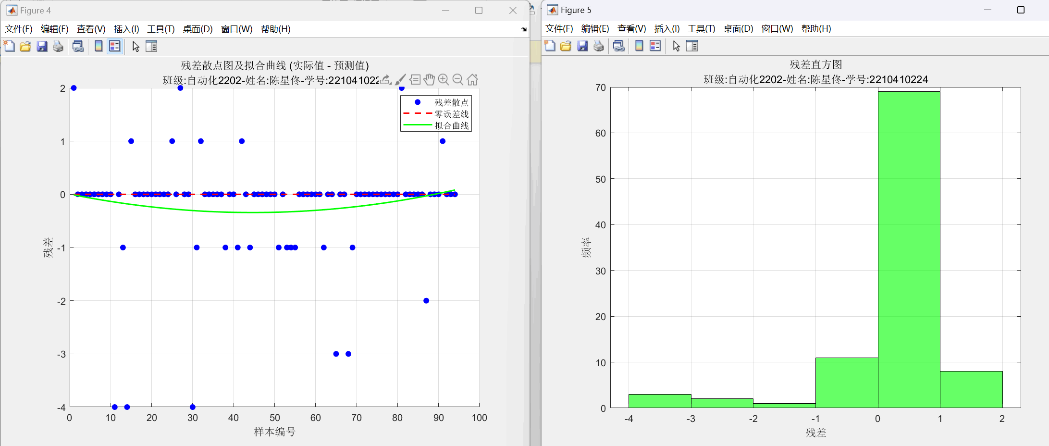Open the 帮助(H) menu in Figure 5
Image resolution: width=1049 pixels, height=446 pixels.
[816, 29]
